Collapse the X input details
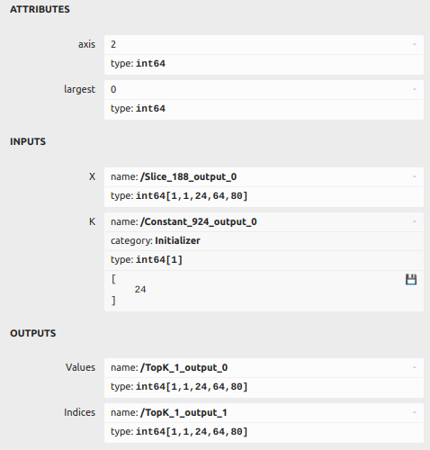Viewport: 430px width, 450px height. [x=415, y=176]
